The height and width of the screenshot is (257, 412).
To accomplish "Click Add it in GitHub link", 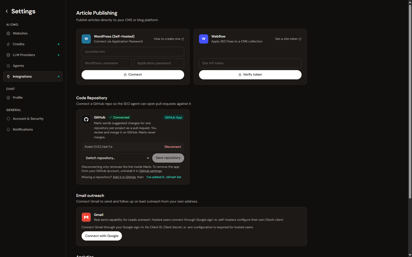I will pos(124,177).
